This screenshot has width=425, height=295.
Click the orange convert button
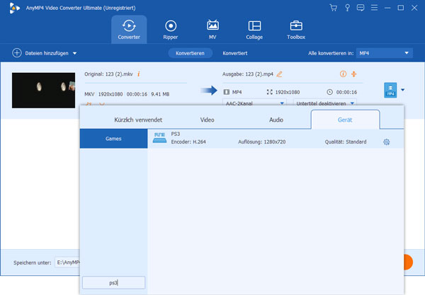click(408, 262)
